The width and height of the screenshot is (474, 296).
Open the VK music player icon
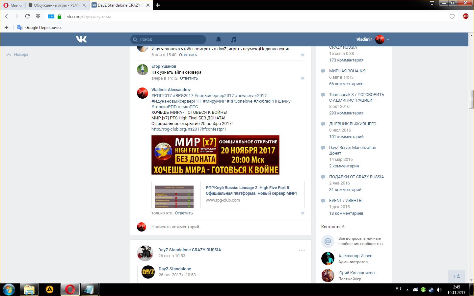click(x=233, y=39)
